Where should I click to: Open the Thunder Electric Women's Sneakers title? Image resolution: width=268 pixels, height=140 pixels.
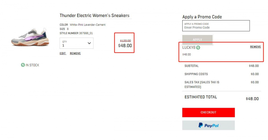(94, 16)
